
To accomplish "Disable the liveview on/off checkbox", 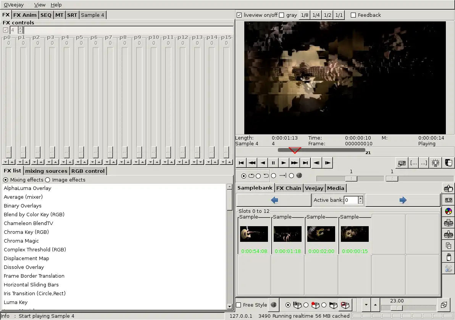I will [x=239, y=15].
